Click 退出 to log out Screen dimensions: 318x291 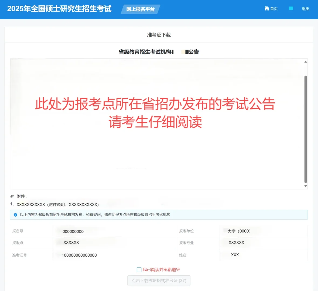pyautogui.click(x=305, y=8)
